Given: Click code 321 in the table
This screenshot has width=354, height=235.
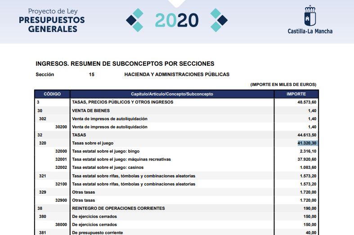Looking at the screenshot, I should point(42,176).
